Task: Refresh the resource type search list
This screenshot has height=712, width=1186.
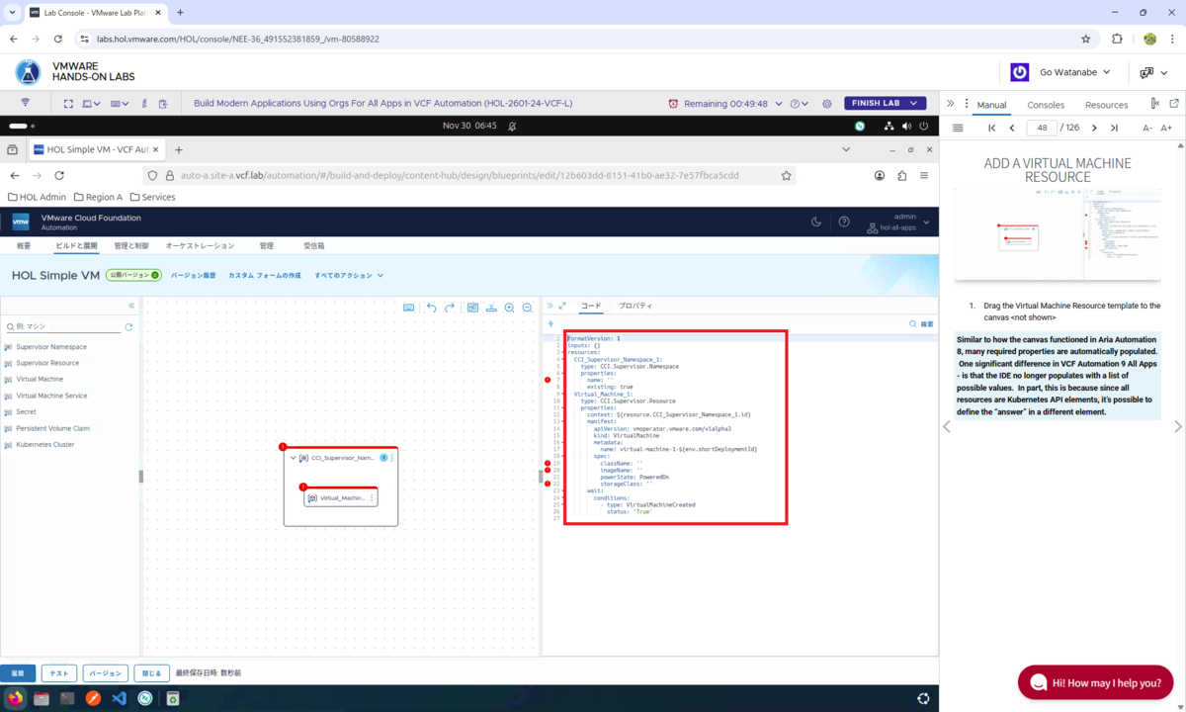Action: [x=128, y=326]
